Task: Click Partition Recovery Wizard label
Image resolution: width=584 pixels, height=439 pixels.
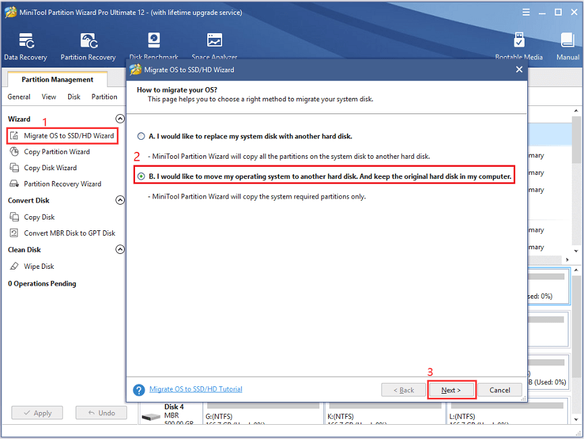Action: [63, 184]
